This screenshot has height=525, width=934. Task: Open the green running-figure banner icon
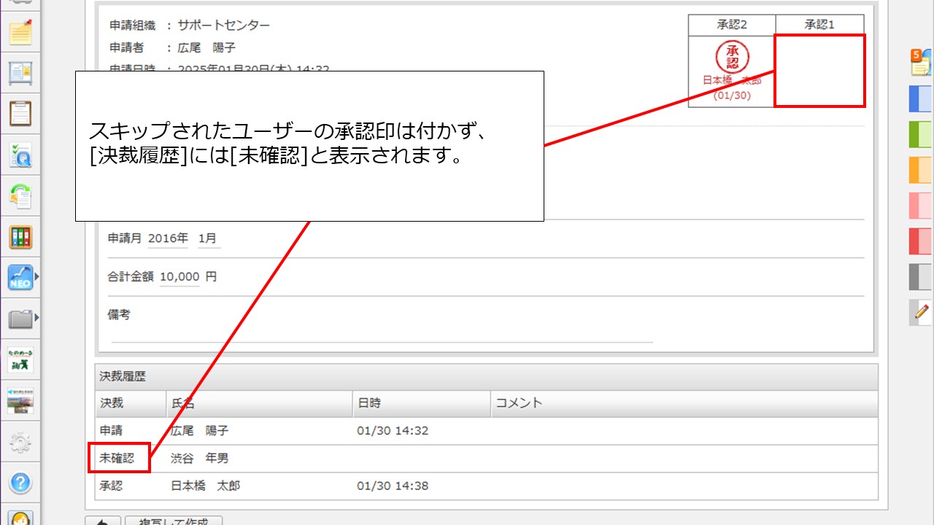(x=20, y=359)
